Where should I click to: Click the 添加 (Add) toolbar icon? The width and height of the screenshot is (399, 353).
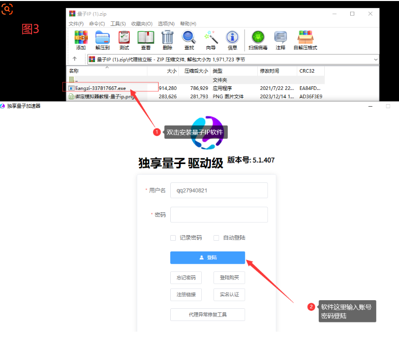tap(80, 38)
